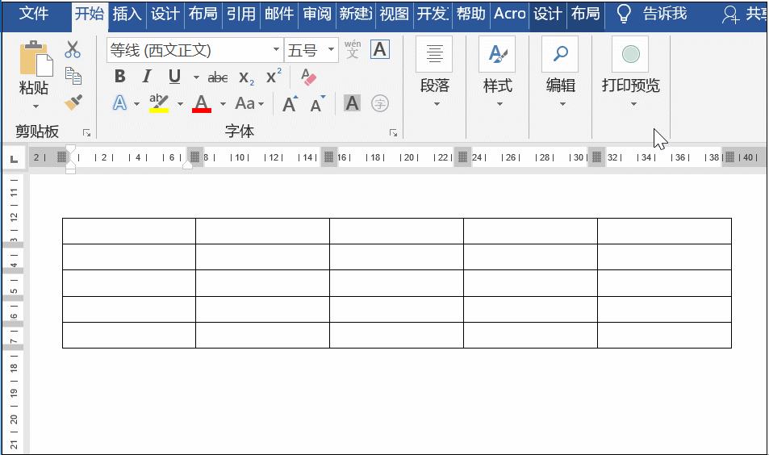Toggle superscript formatting
Screen dimensions: 769x455
[274, 76]
